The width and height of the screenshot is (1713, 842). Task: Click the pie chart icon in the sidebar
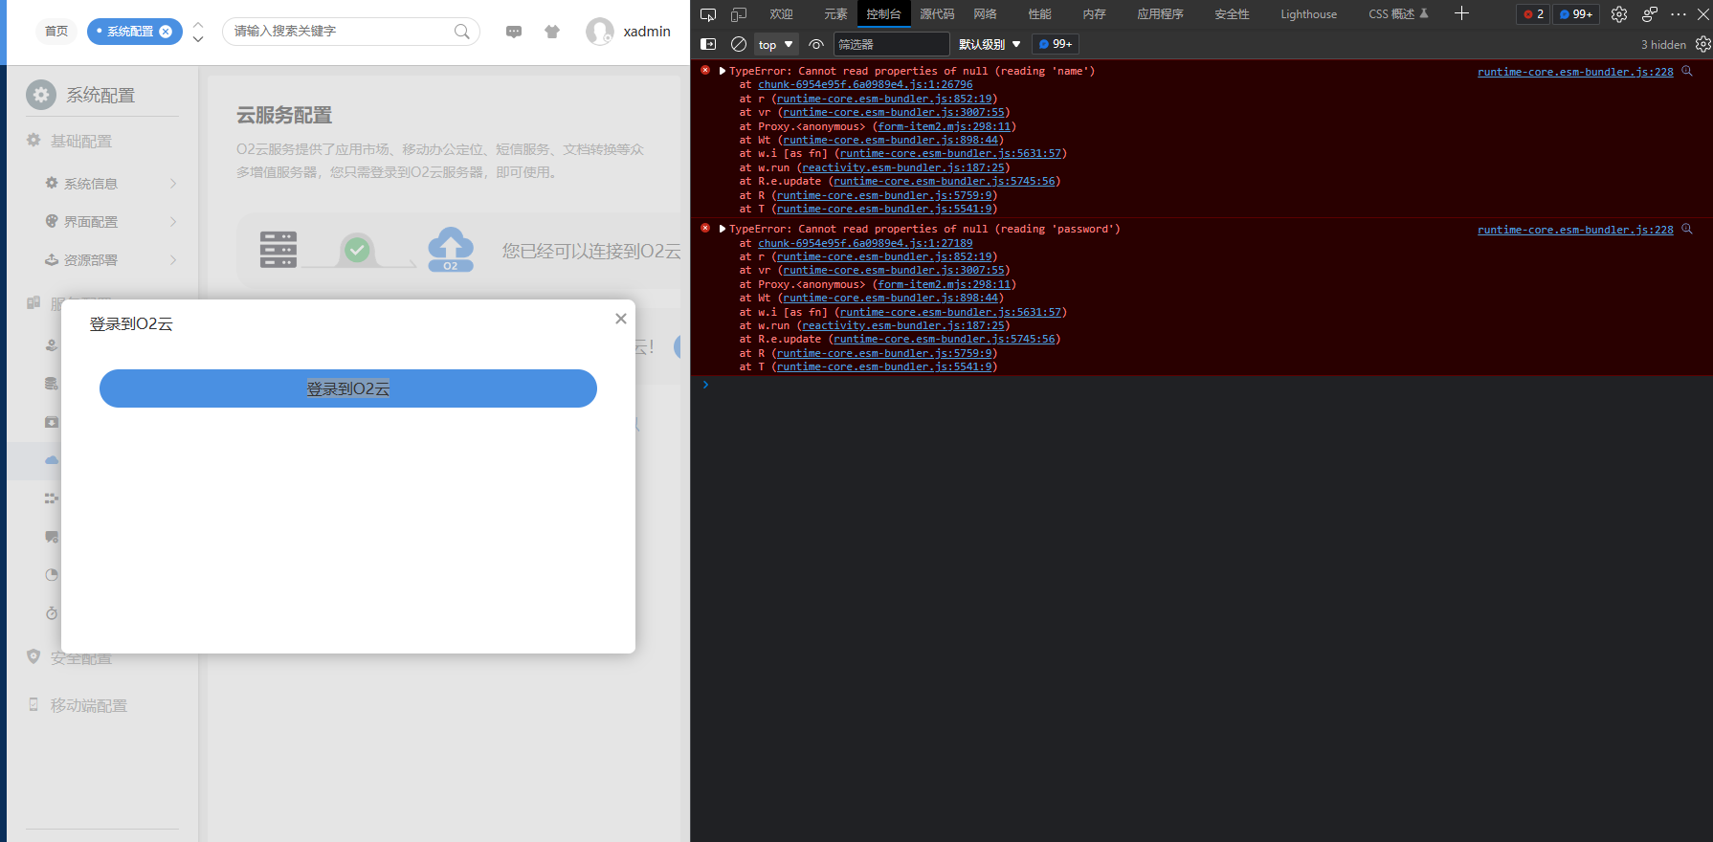coord(52,575)
